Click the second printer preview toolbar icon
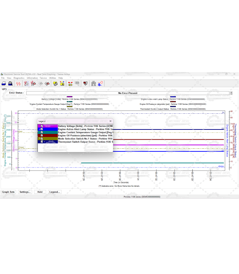 coord(10,84)
